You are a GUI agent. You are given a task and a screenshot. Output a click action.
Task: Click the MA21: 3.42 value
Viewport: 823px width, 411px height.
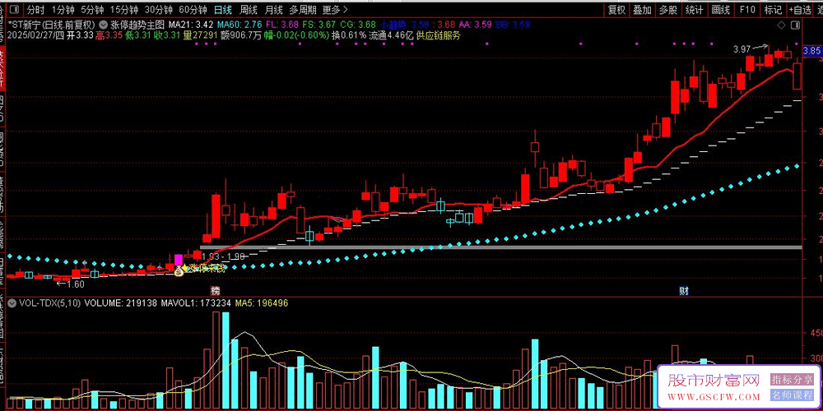coord(191,24)
